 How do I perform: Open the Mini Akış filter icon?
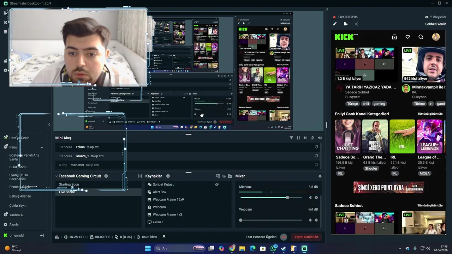tap(291, 138)
